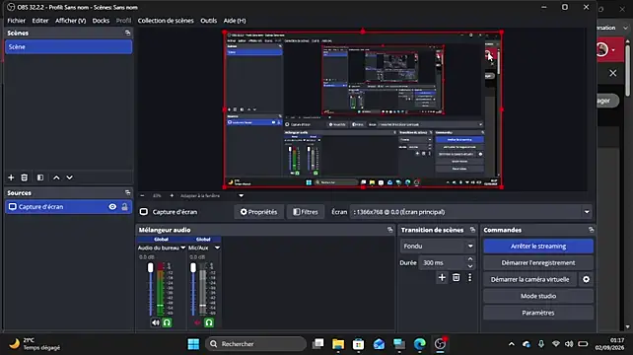Expand the preview zoom scale dropdown

pos(241,196)
